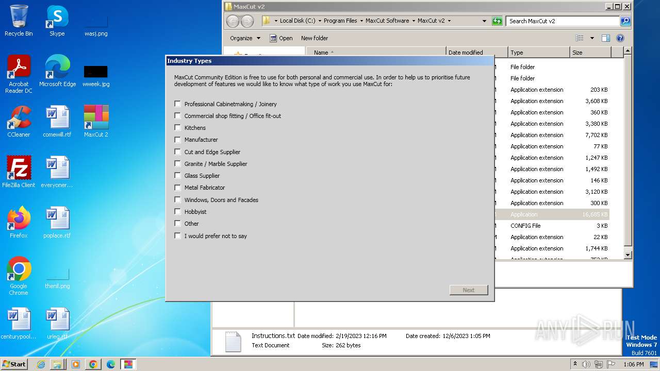Select the wweek.jpg desktop file
Image resolution: width=660 pixels, height=371 pixels.
click(x=96, y=75)
